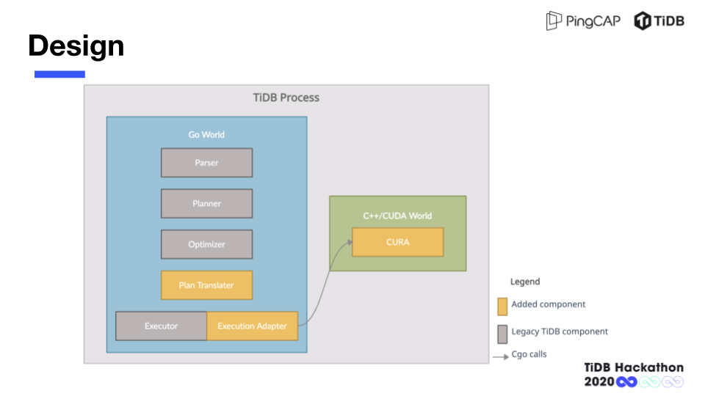Click the Design slide title
This screenshot has height=396, width=705.
point(76,45)
